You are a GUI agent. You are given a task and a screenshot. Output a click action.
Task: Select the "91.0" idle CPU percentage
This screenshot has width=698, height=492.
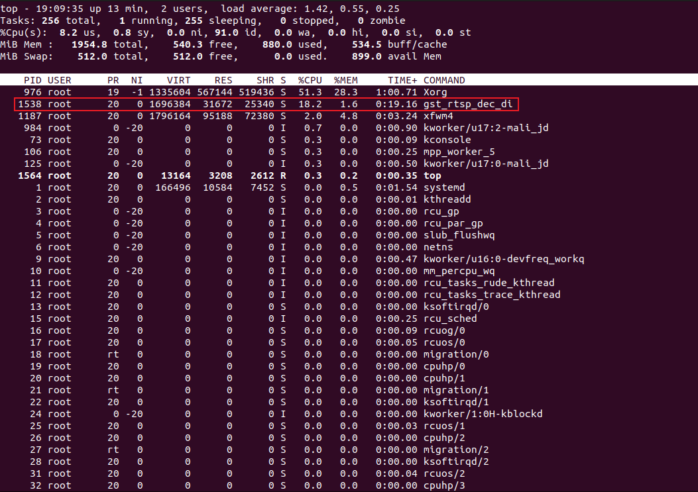click(226, 32)
